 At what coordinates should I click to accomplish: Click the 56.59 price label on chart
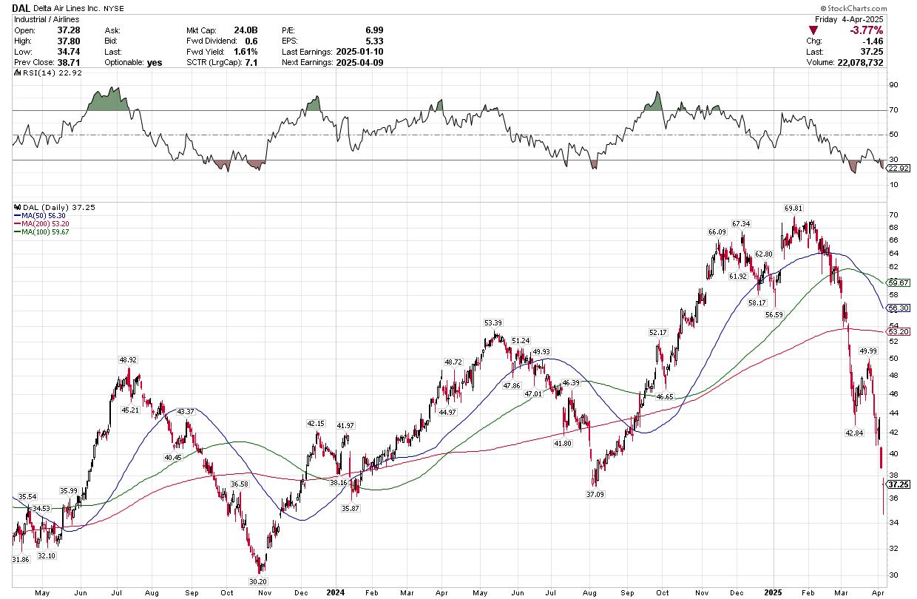[774, 315]
